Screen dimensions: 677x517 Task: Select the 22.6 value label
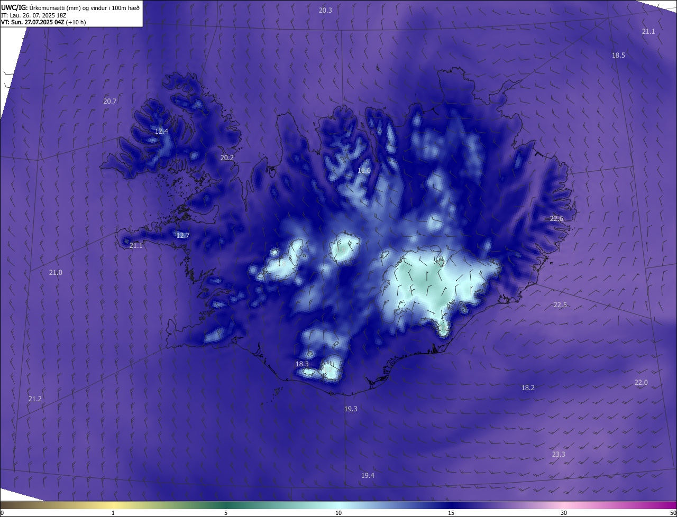coord(556,218)
